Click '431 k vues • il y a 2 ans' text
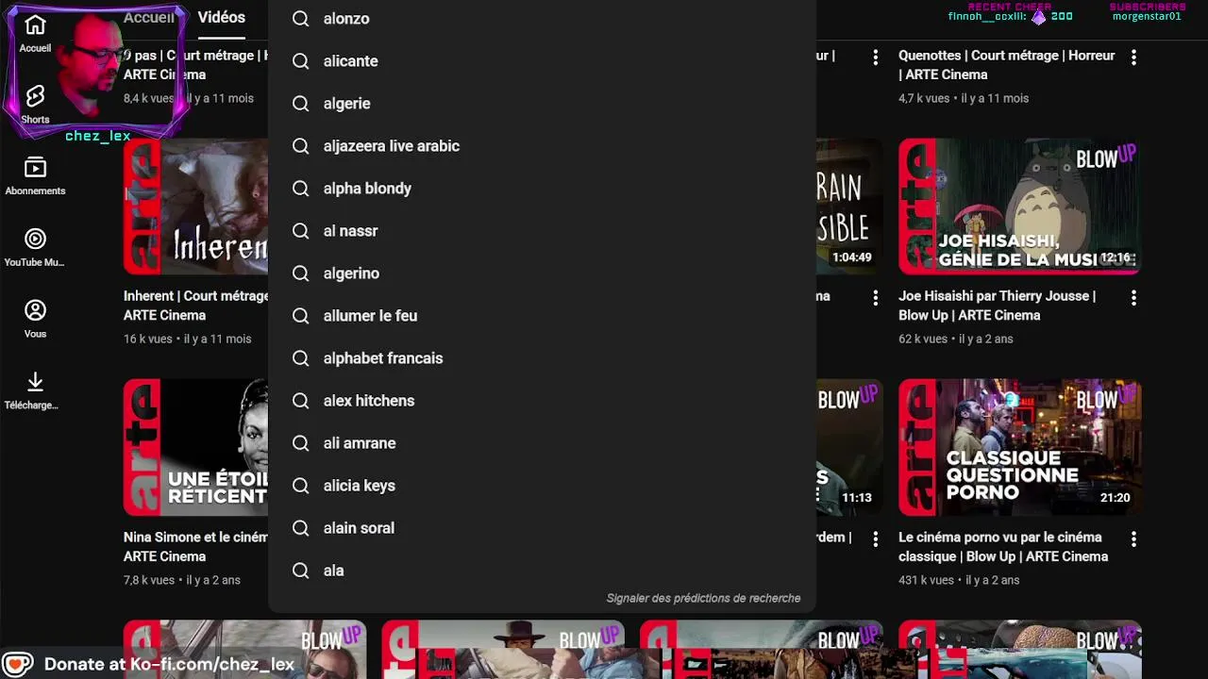 coord(959,581)
